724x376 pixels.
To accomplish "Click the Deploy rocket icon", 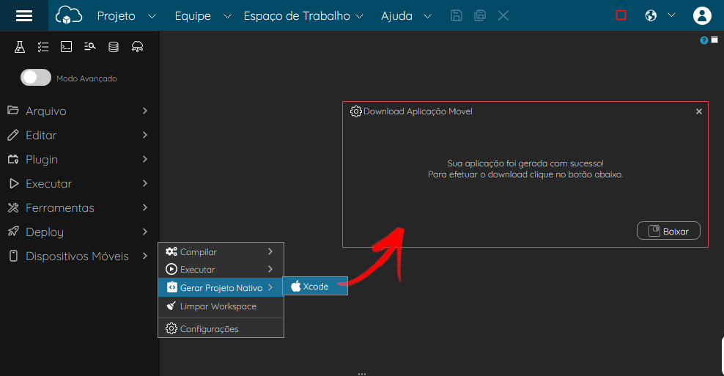I will tap(13, 232).
